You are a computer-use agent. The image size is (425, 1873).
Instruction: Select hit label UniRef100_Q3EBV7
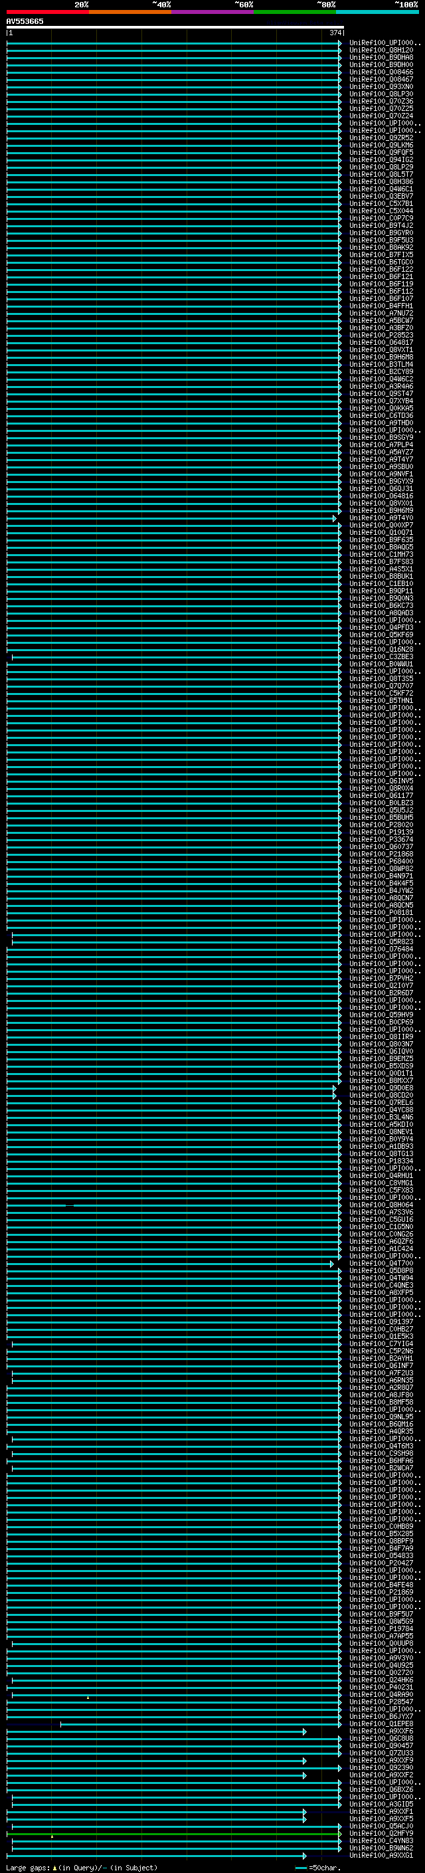tap(381, 196)
